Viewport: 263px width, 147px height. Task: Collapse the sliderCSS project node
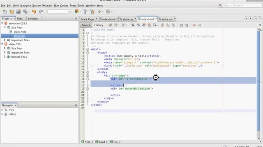tap(2, 44)
